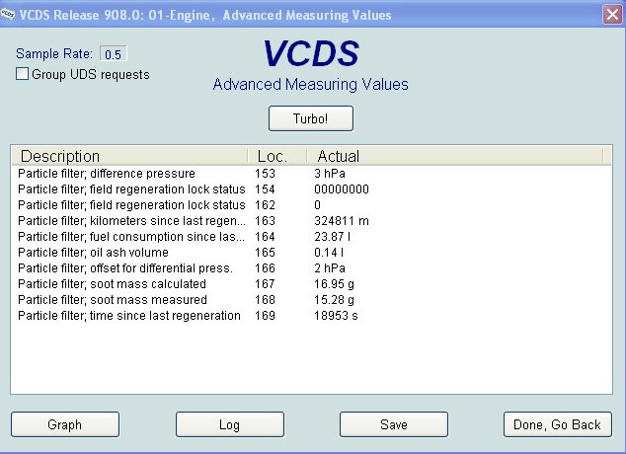
Task: Click the Description column header
Action: coord(130,156)
